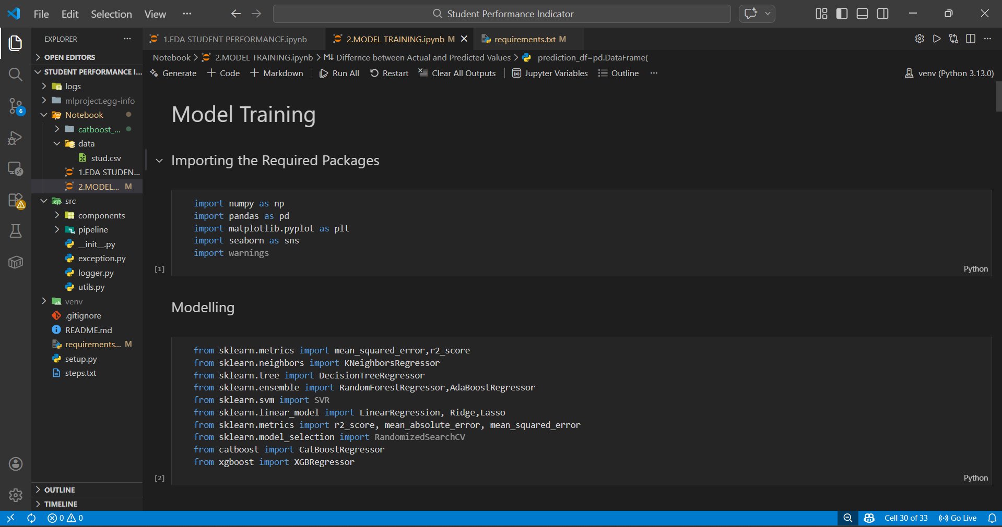Viewport: 1002px width, 527px height.
Task: Open the Manage gear in activity bar
Action: (16, 495)
